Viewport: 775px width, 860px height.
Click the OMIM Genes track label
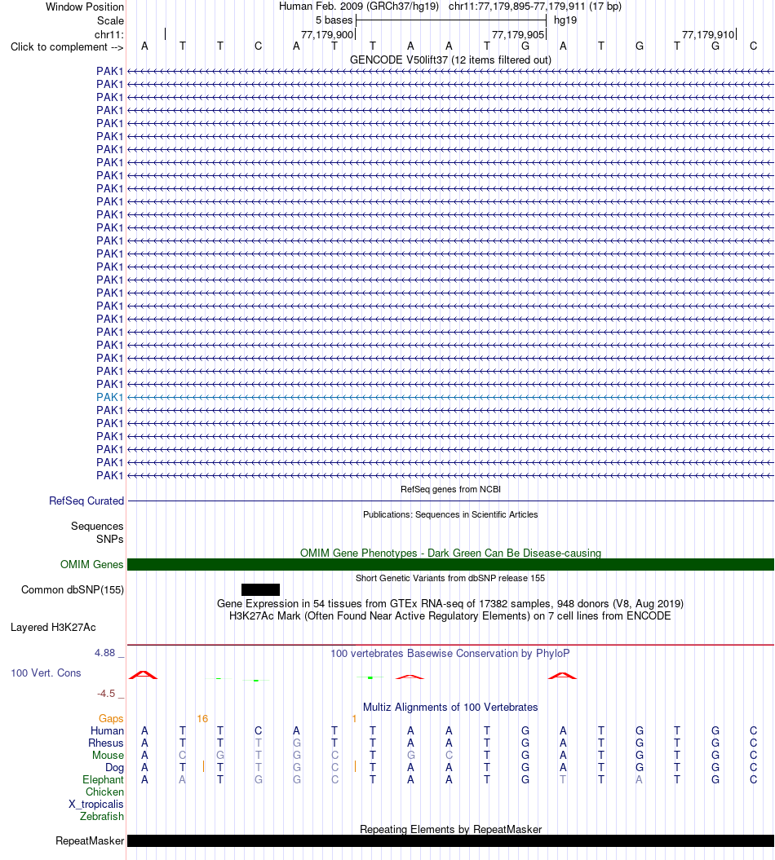pyautogui.click(x=91, y=564)
